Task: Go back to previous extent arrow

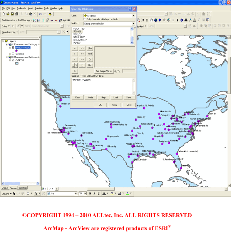Action: pos(160,20)
